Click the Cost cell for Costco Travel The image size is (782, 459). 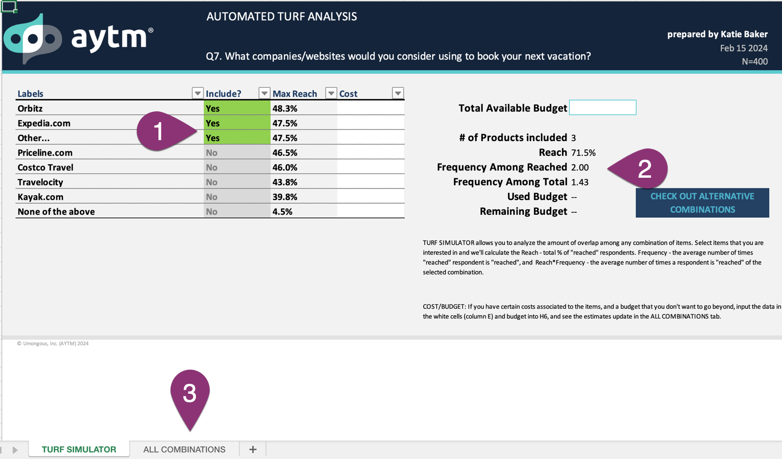tap(370, 167)
